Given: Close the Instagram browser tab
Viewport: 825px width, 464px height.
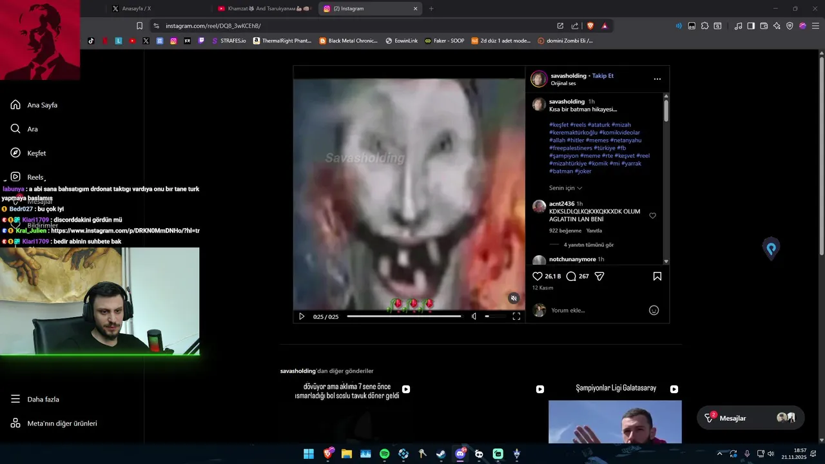Looking at the screenshot, I should tap(415, 8).
